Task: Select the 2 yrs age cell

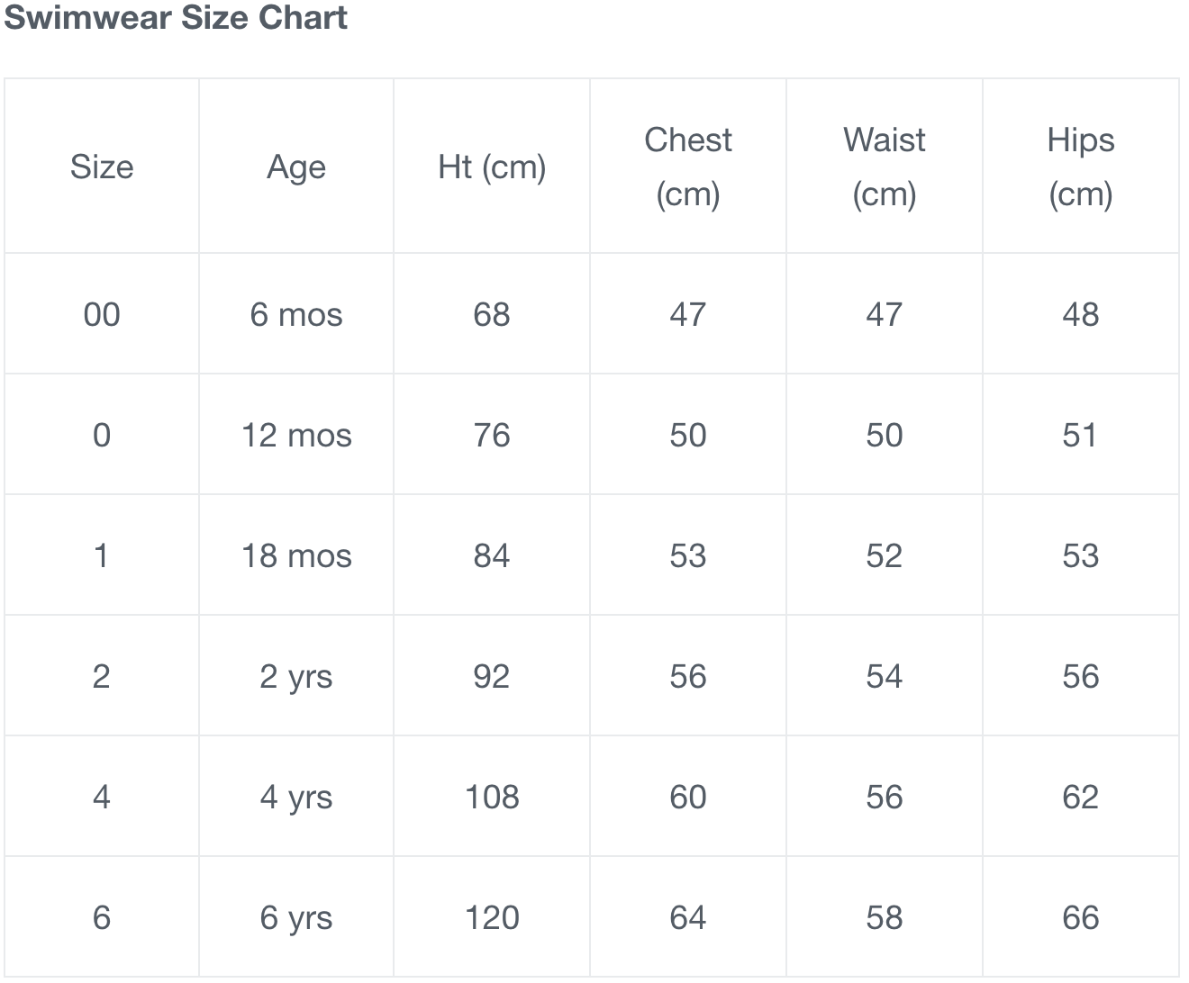Action: click(x=296, y=676)
